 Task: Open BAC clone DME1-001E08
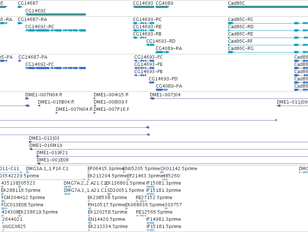coord(53,160)
